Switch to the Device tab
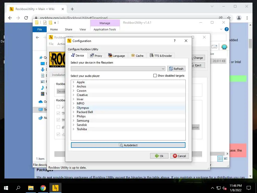Viewport: 257px width, 193px height. point(78,56)
